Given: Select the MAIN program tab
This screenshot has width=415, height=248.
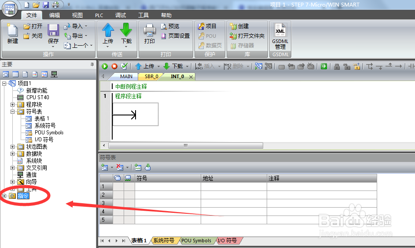Looking at the screenshot, I should (x=126, y=76).
